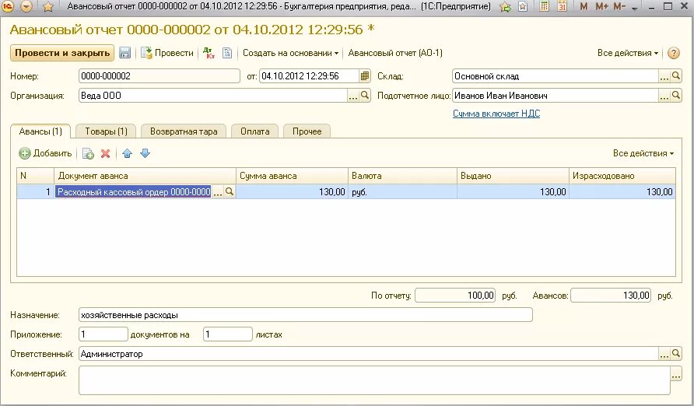
Task: Open the ellipsis selector for Подотчетное лицо
Action: [664, 96]
